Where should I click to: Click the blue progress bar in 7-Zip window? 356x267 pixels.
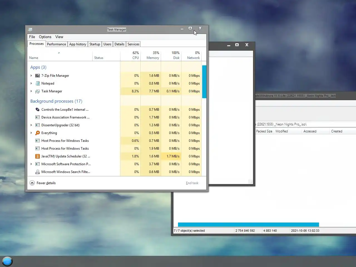point(248,224)
